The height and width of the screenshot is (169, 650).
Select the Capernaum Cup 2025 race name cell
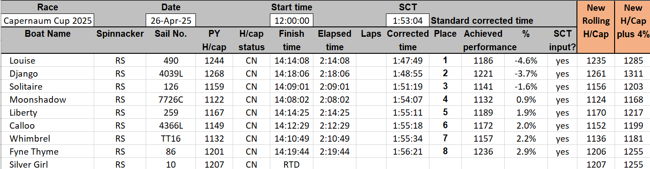coord(47,21)
